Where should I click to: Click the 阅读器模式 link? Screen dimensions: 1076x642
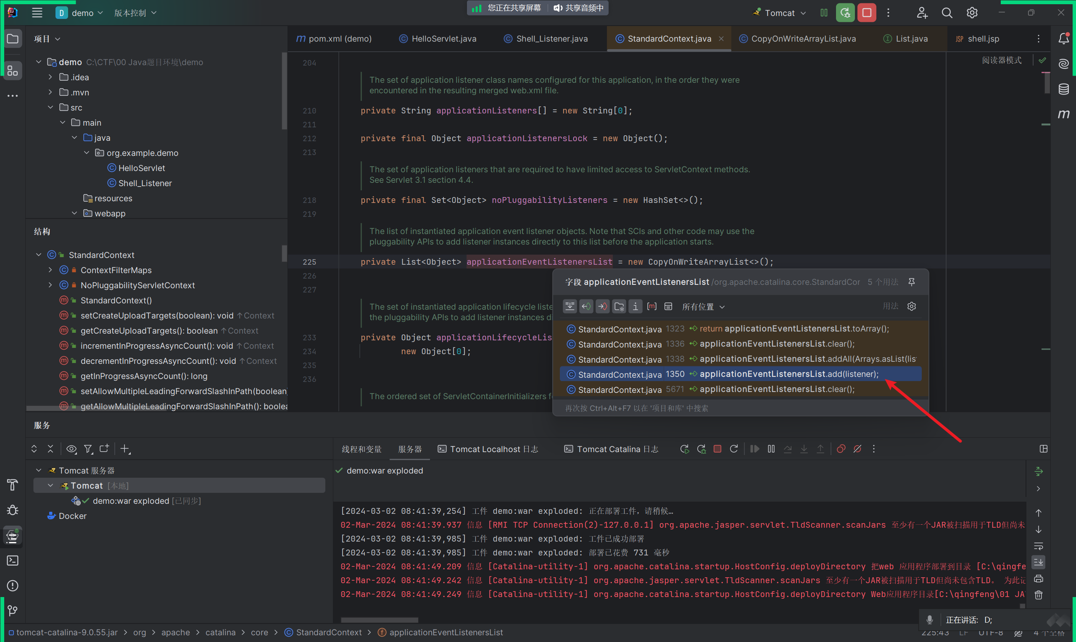click(x=1001, y=60)
